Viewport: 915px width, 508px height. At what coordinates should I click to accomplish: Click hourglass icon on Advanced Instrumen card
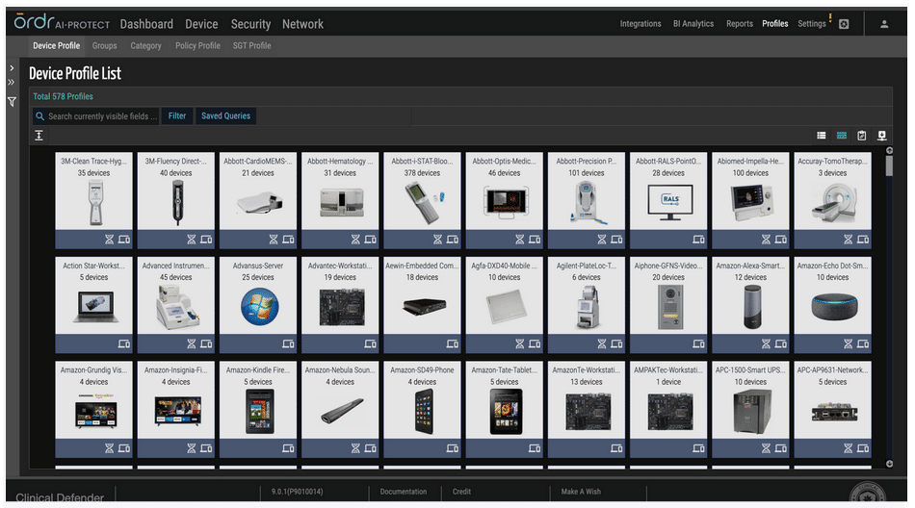(x=192, y=343)
